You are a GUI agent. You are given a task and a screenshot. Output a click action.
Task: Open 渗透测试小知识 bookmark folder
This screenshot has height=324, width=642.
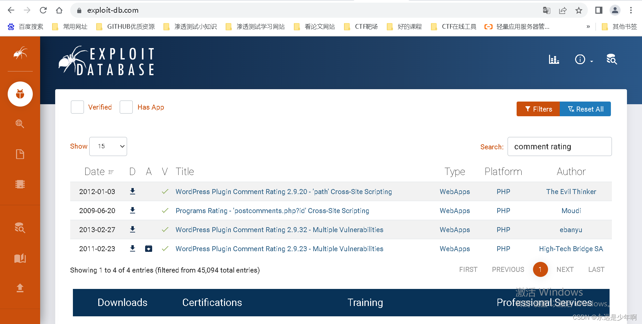(x=190, y=27)
